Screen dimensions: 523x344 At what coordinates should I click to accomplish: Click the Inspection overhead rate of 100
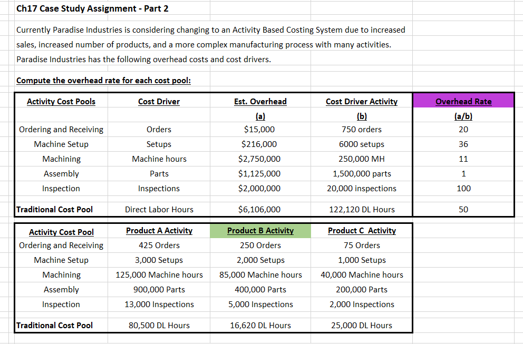(x=463, y=188)
